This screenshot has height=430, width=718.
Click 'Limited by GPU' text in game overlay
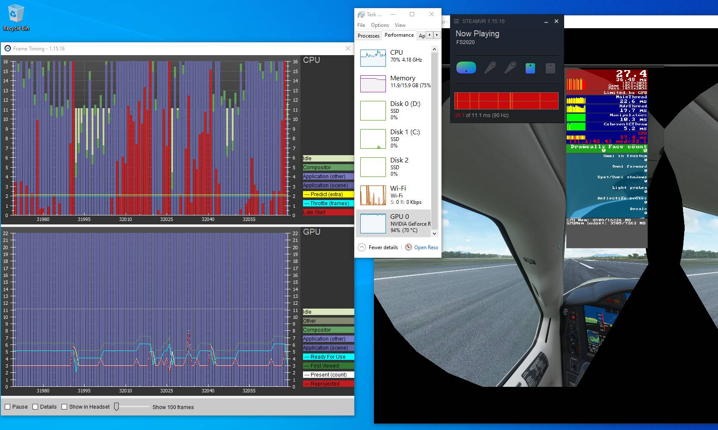[x=625, y=92]
